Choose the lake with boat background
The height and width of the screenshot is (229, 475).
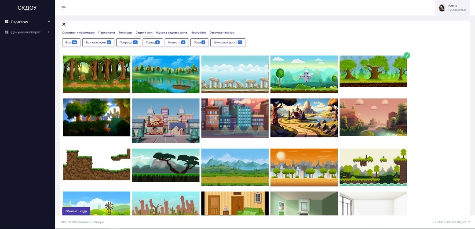pyautogui.click(x=166, y=74)
